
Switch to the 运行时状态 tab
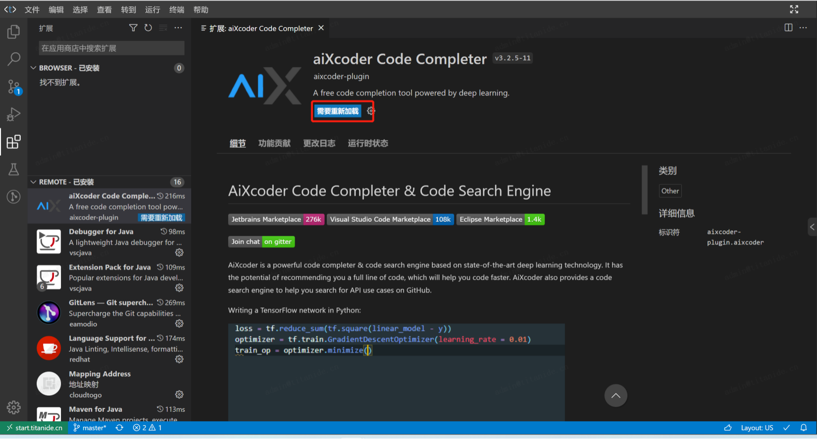point(368,143)
